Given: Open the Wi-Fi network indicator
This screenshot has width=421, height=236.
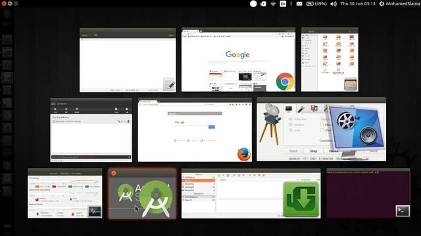Looking at the screenshot, I should [273, 4].
